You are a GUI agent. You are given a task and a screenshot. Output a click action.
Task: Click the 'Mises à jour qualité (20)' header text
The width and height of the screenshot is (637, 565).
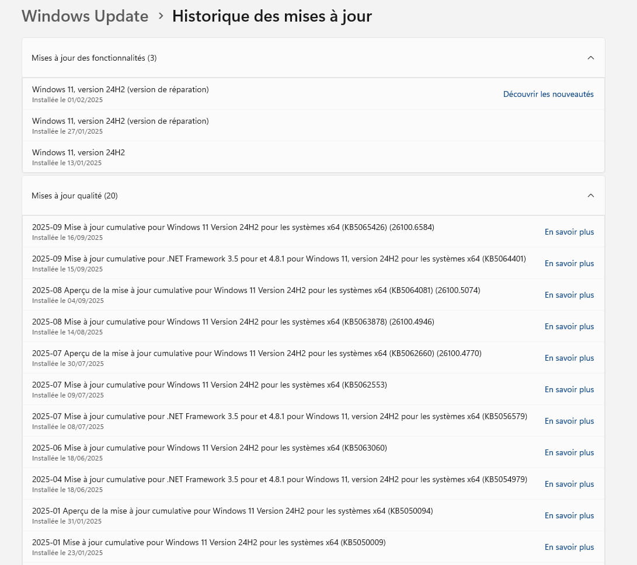coord(75,196)
